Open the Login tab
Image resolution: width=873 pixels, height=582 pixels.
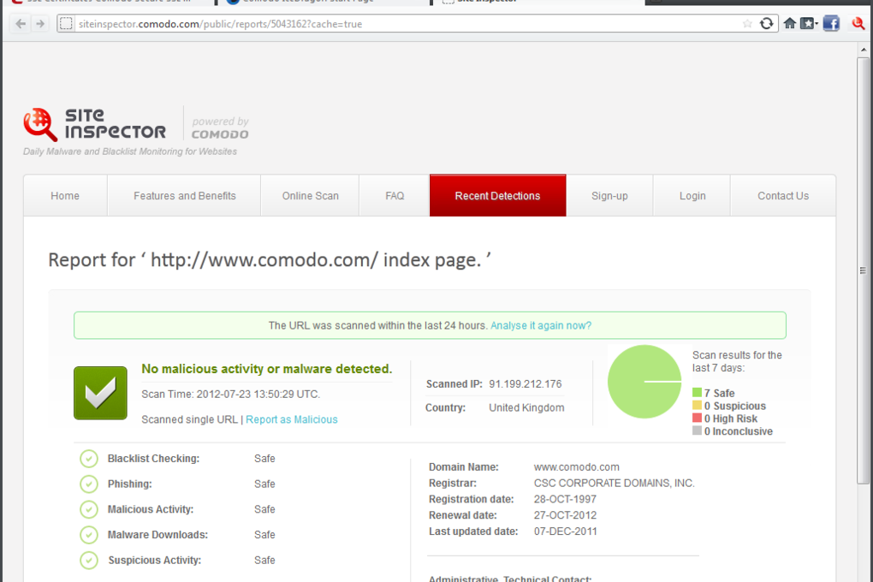pyautogui.click(x=692, y=195)
